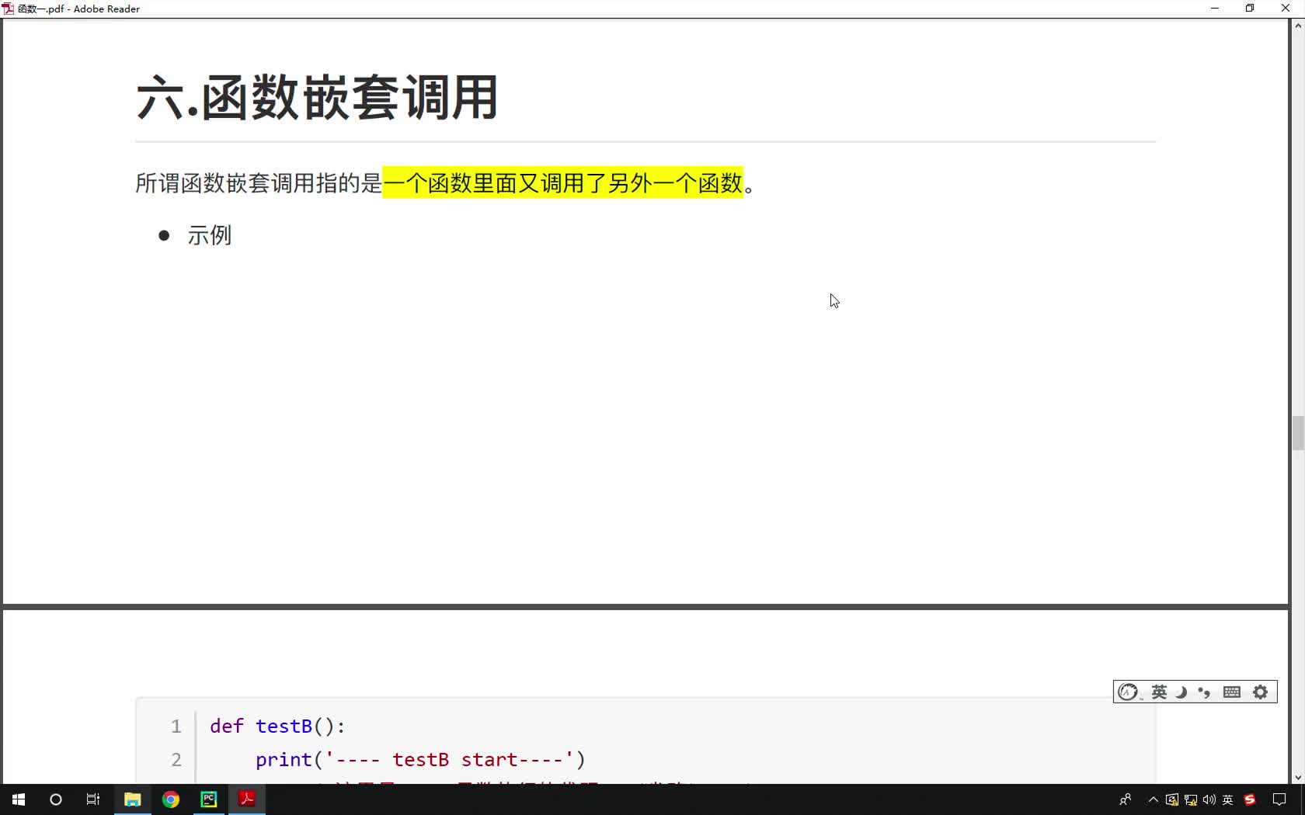Open Cortana search circle in taskbar

(56, 799)
